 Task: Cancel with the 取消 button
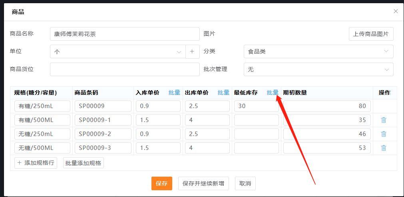point(245,183)
